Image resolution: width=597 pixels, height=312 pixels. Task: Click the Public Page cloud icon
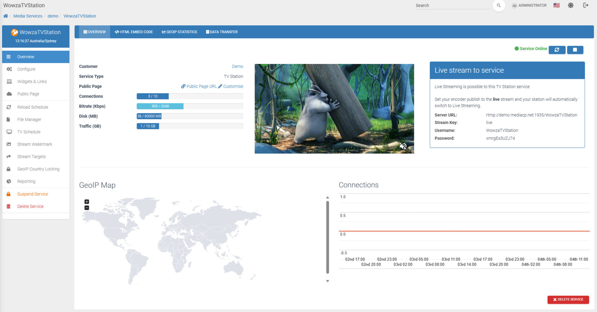pos(9,94)
